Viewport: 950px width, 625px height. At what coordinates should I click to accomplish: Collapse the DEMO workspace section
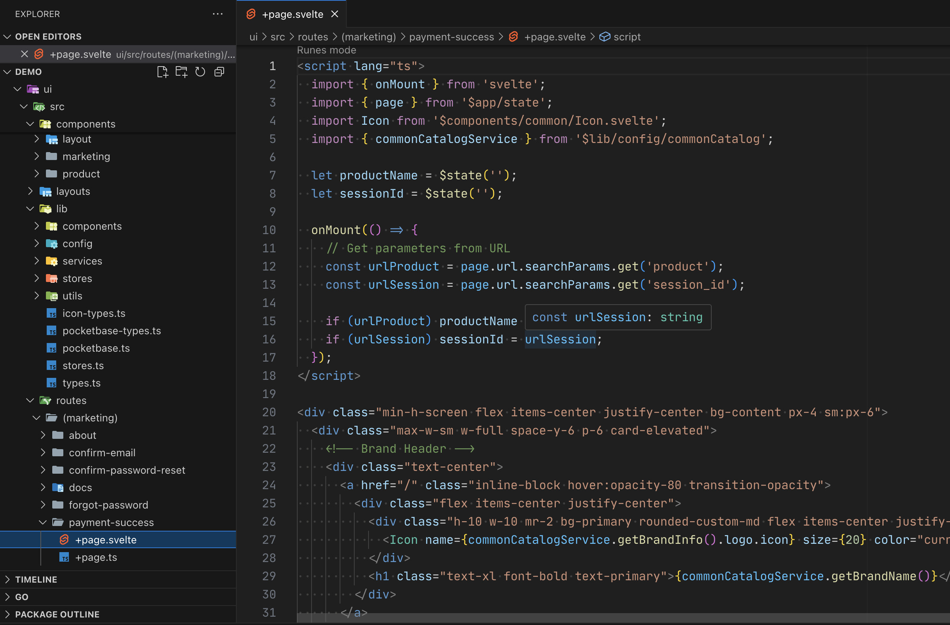(x=7, y=72)
